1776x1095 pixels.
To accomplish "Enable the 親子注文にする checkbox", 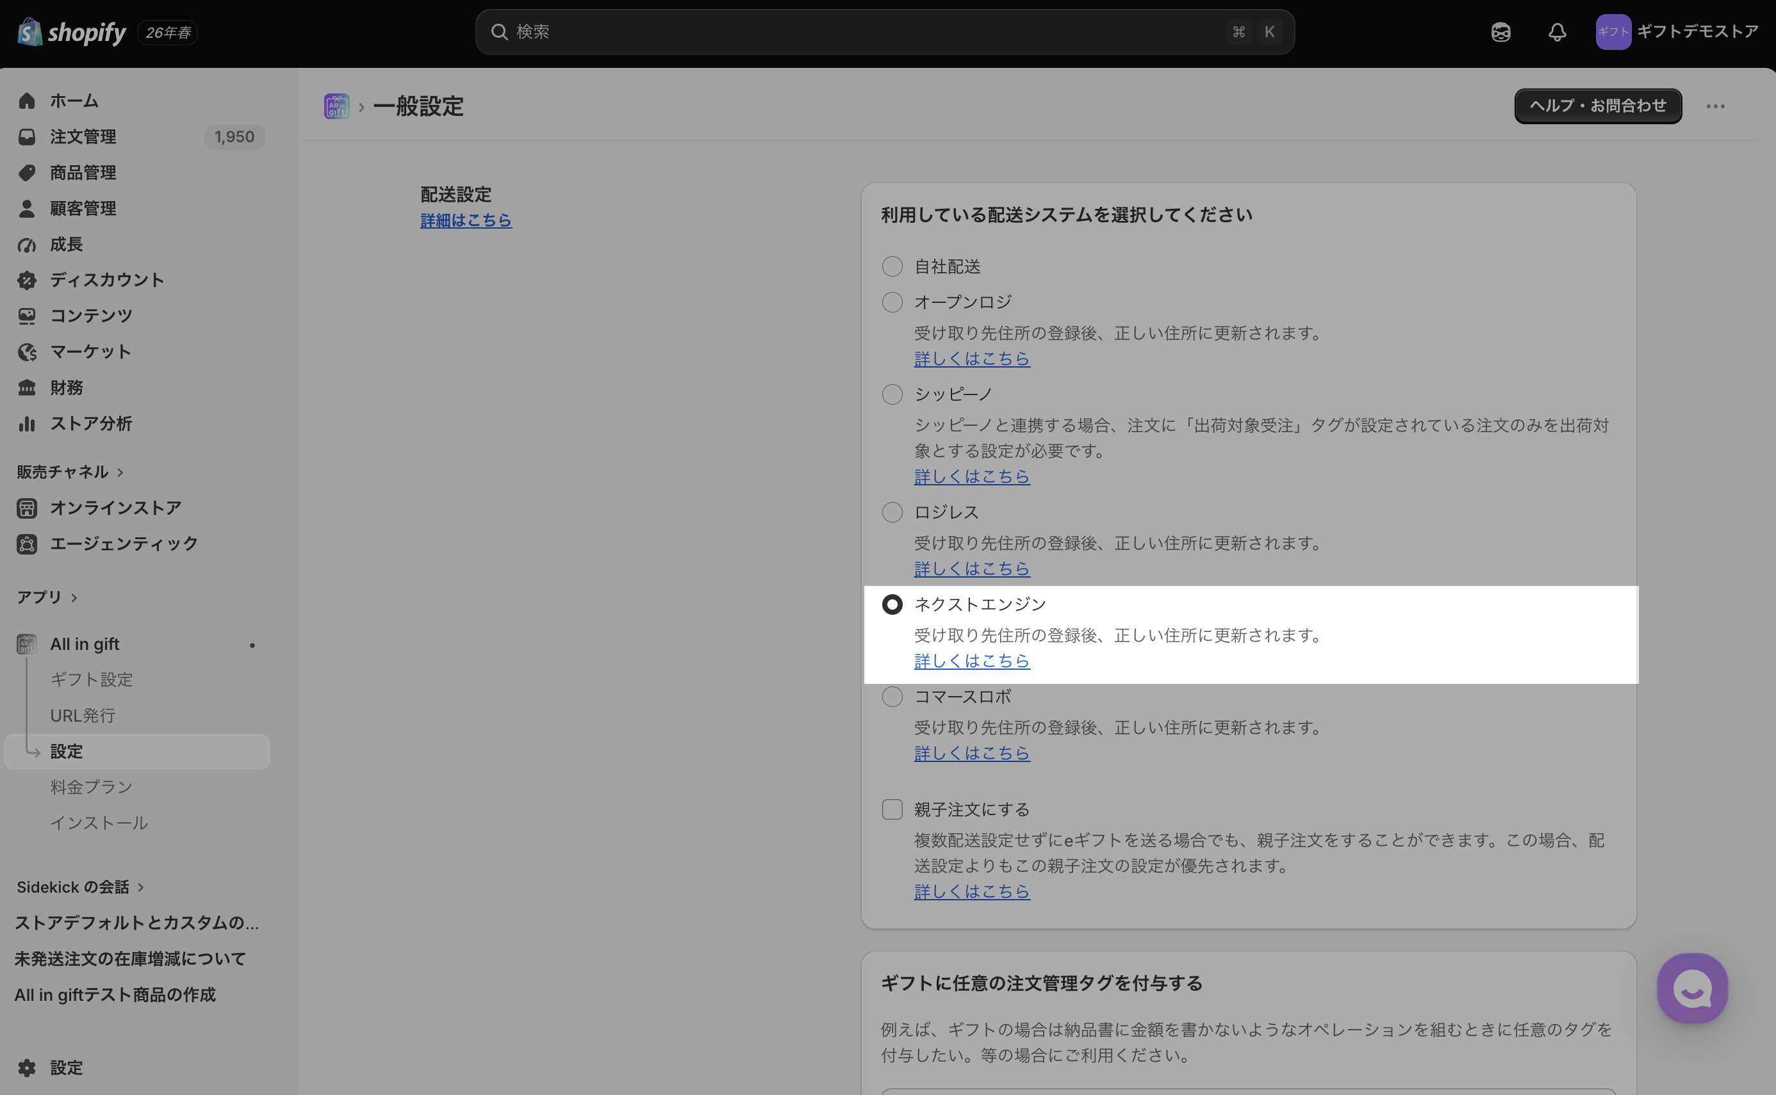I will 892,809.
